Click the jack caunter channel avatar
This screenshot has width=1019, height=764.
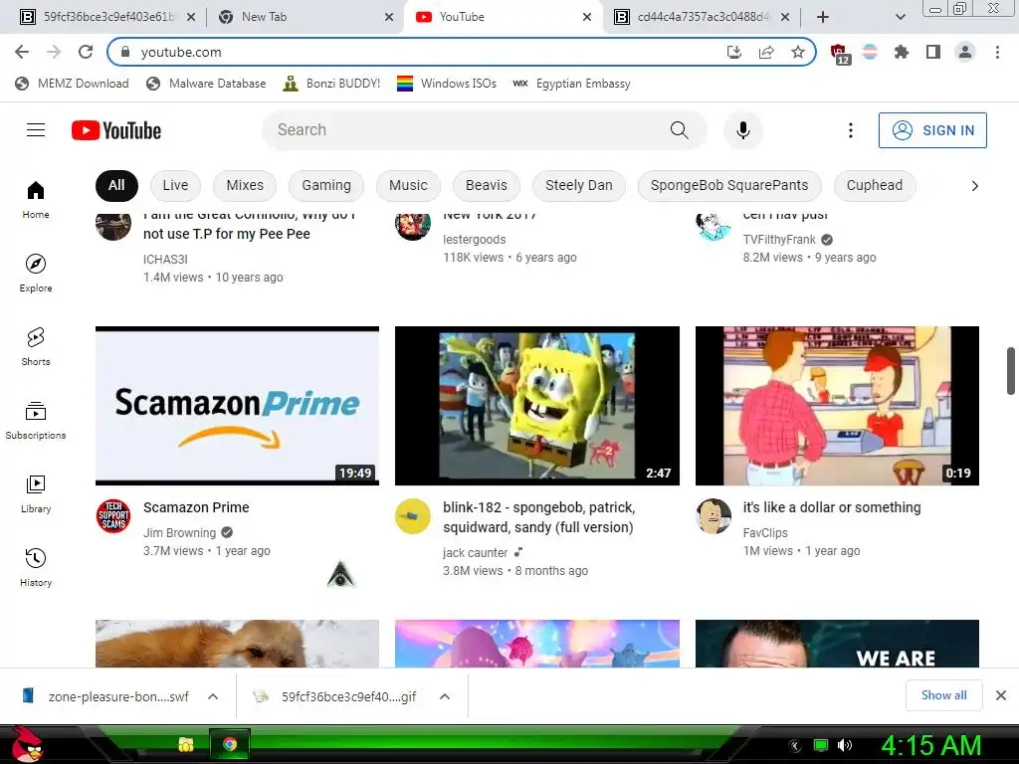(413, 516)
